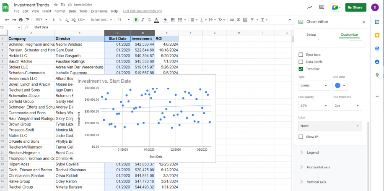Image resolution: width=384 pixels, height=191 pixels.
Task: Close the Chart editor panel
Action: (364, 22)
